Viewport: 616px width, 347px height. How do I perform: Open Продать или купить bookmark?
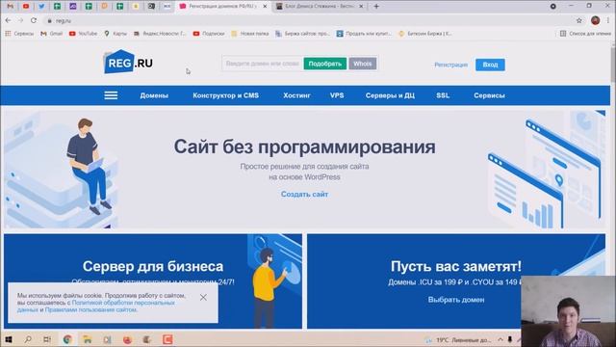tap(364, 34)
